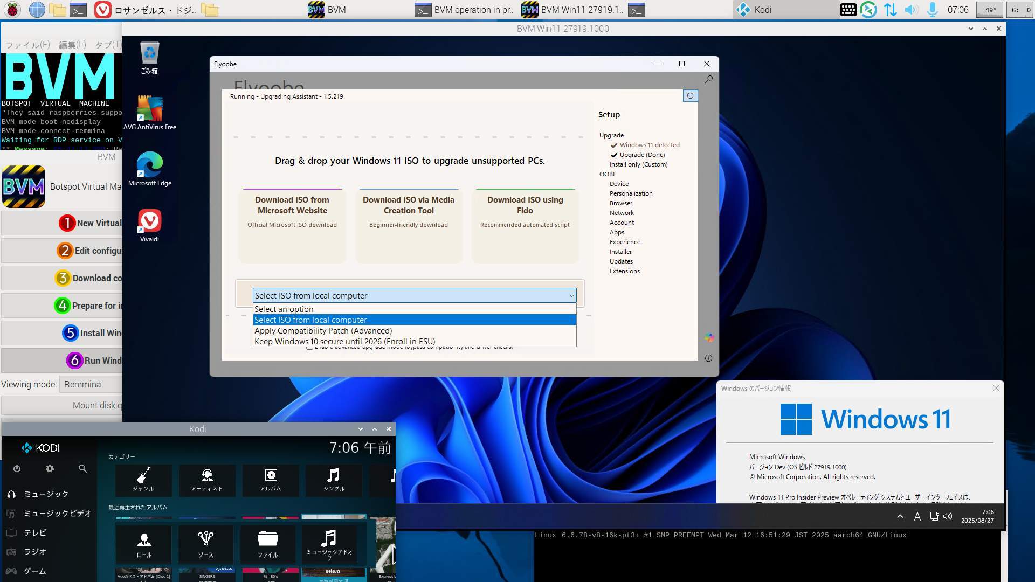Select ミュージックビデオ in Kodi sidebar
This screenshot has width=1035, height=582.
pos(57,514)
